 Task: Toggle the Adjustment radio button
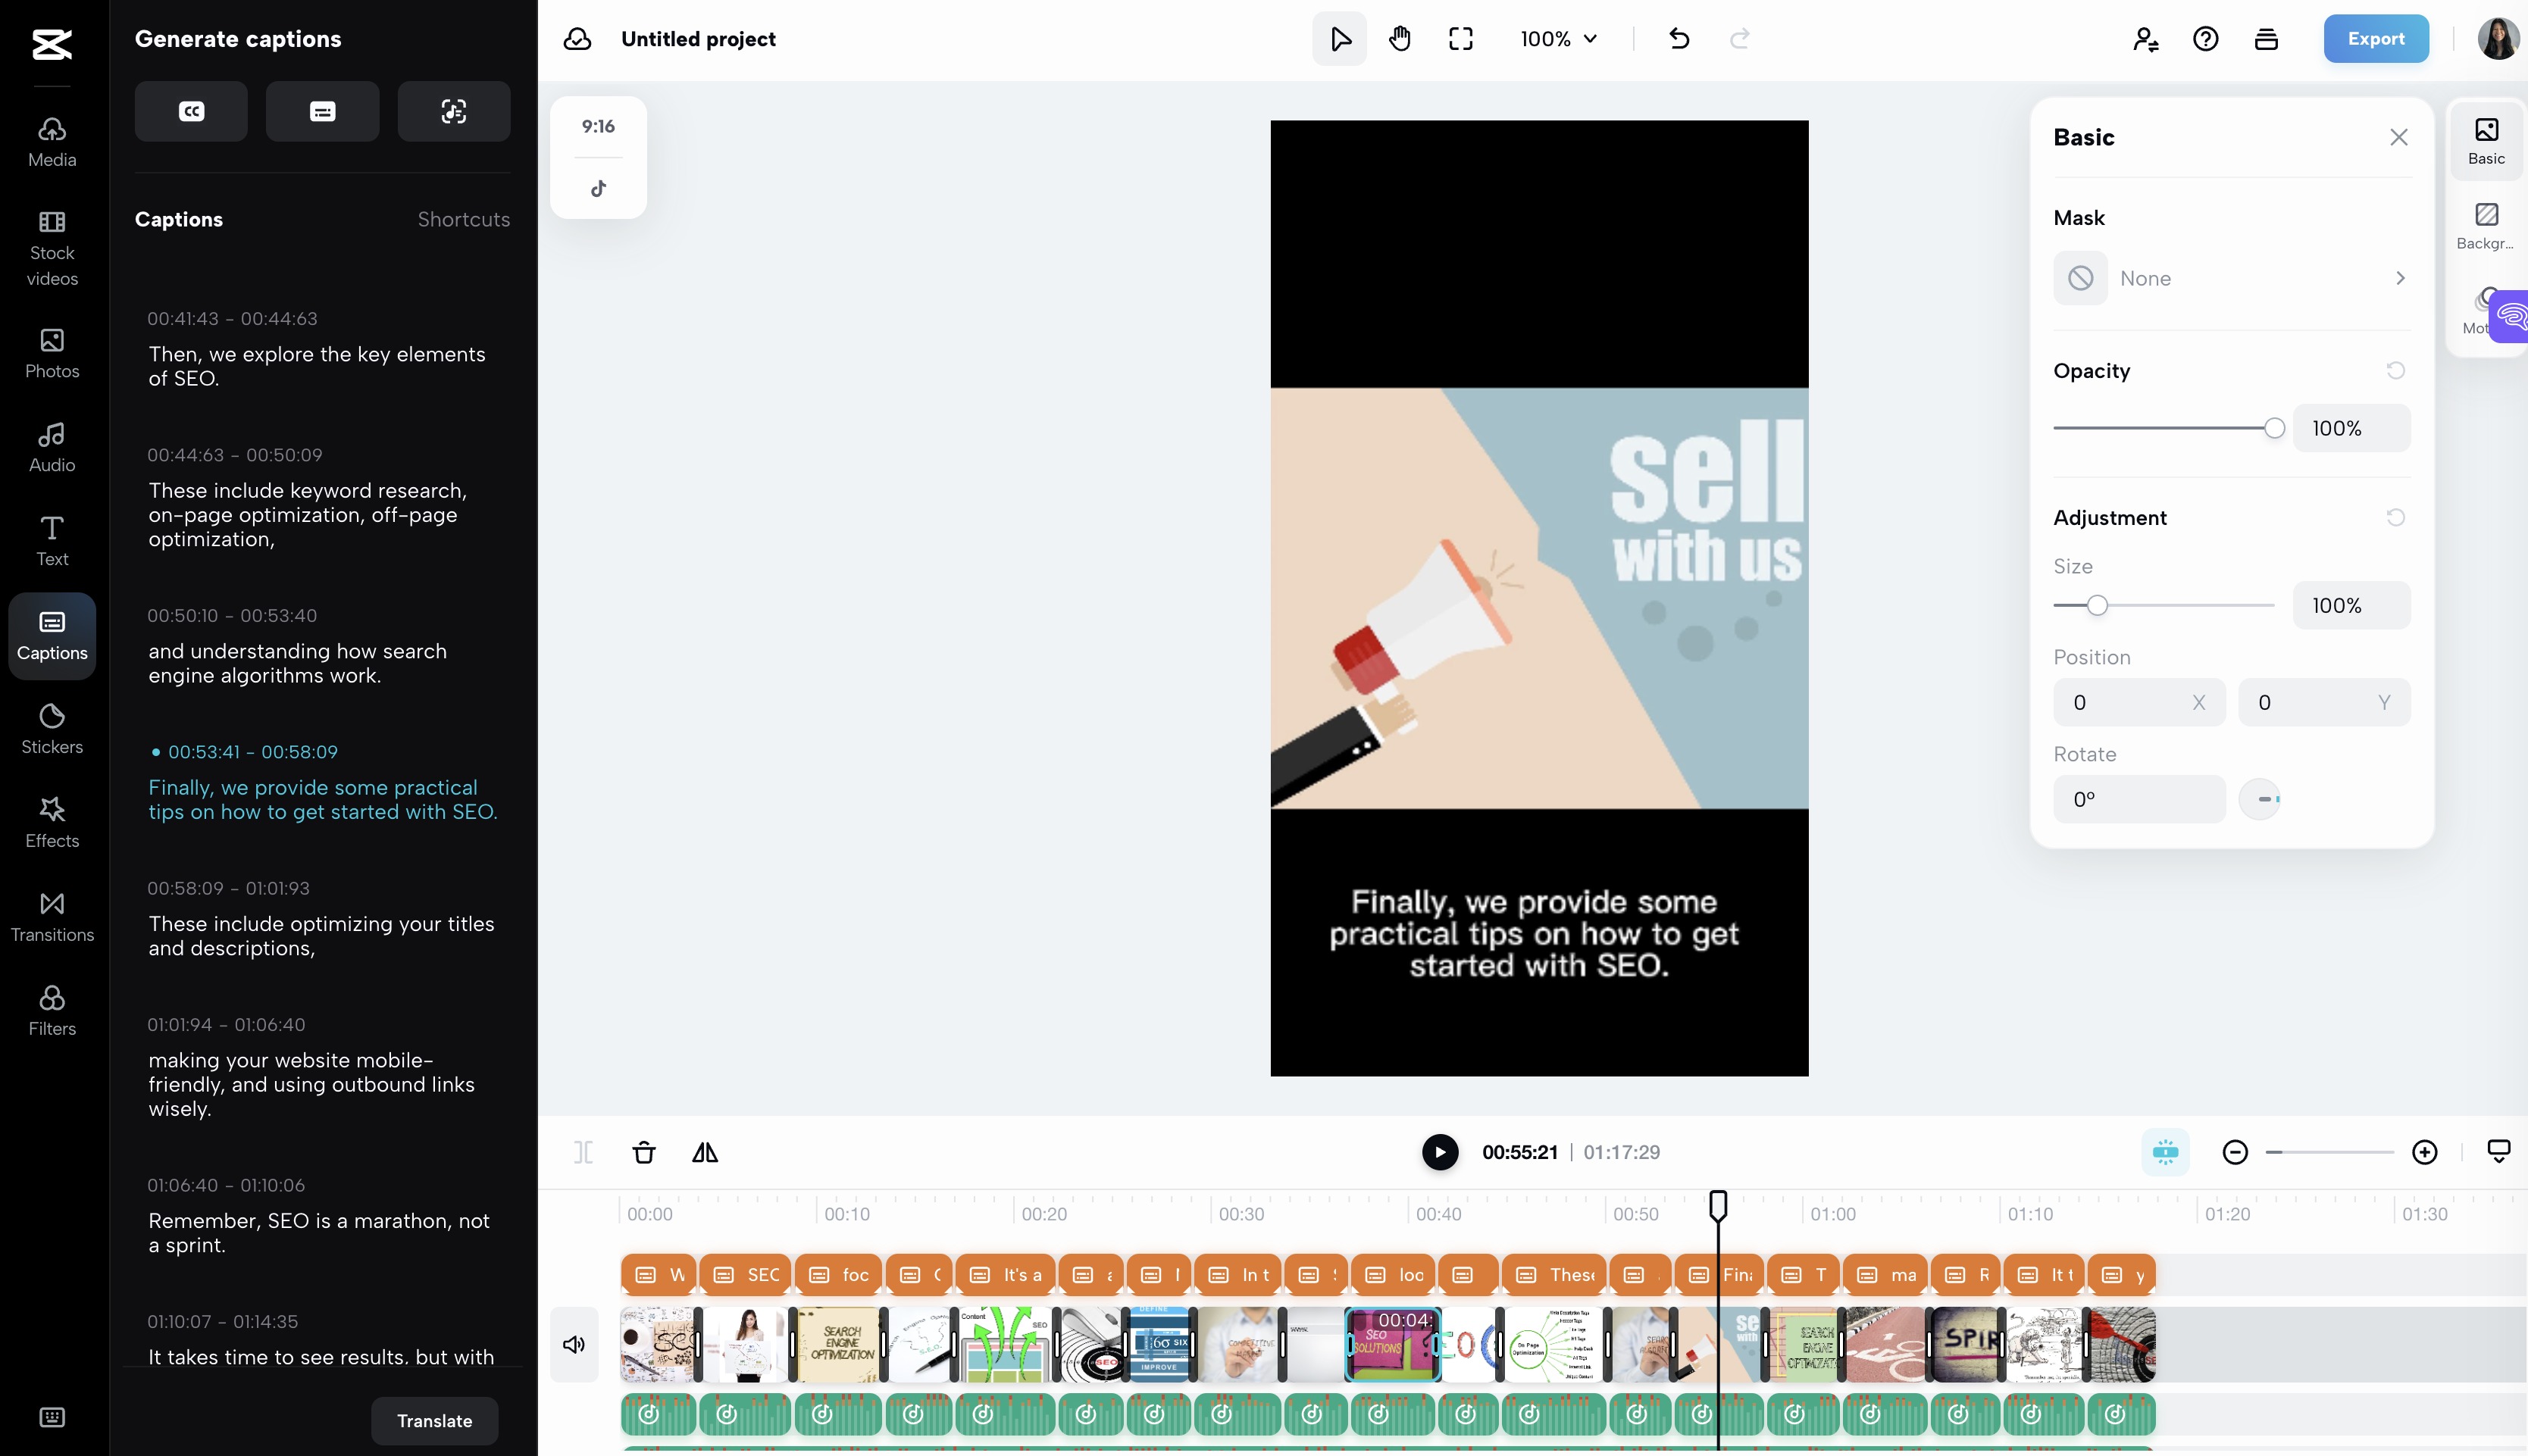(2396, 517)
